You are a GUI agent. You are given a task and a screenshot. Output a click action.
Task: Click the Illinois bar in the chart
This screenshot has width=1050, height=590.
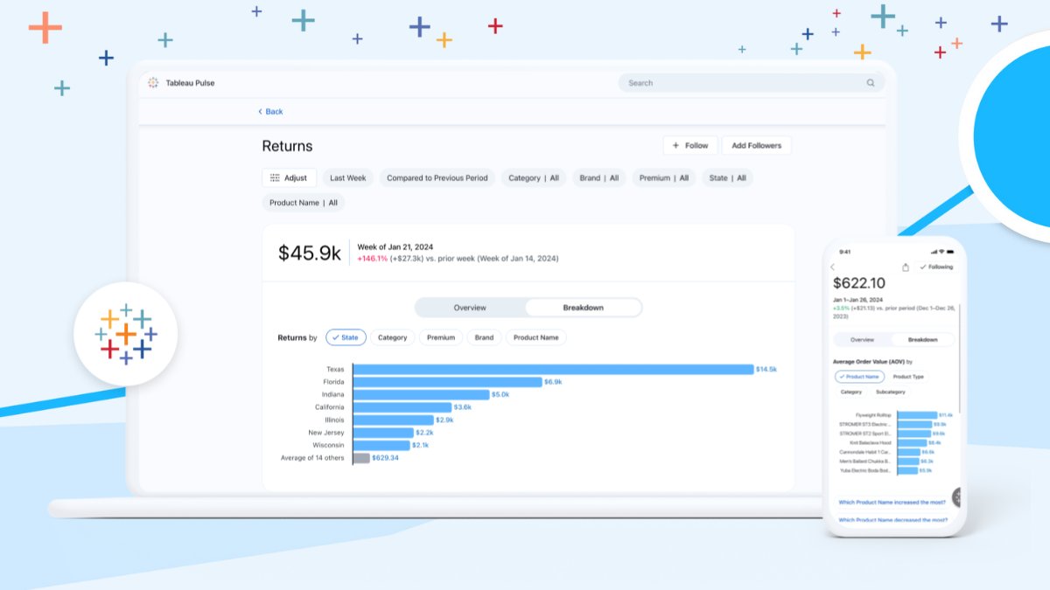click(393, 420)
